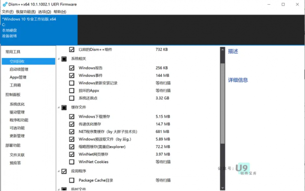The width and height of the screenshot is (305, 191).
Task: Open 更新管理 in the sidebar
Action: click(17, 136)
